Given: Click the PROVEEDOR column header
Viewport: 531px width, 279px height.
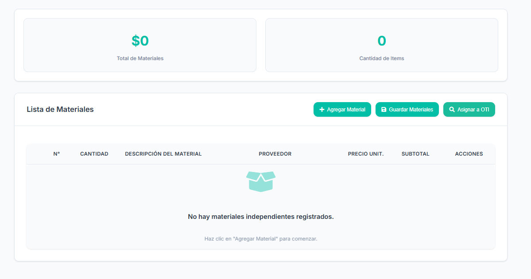Looking at the screenshot, I should (275, 154).
